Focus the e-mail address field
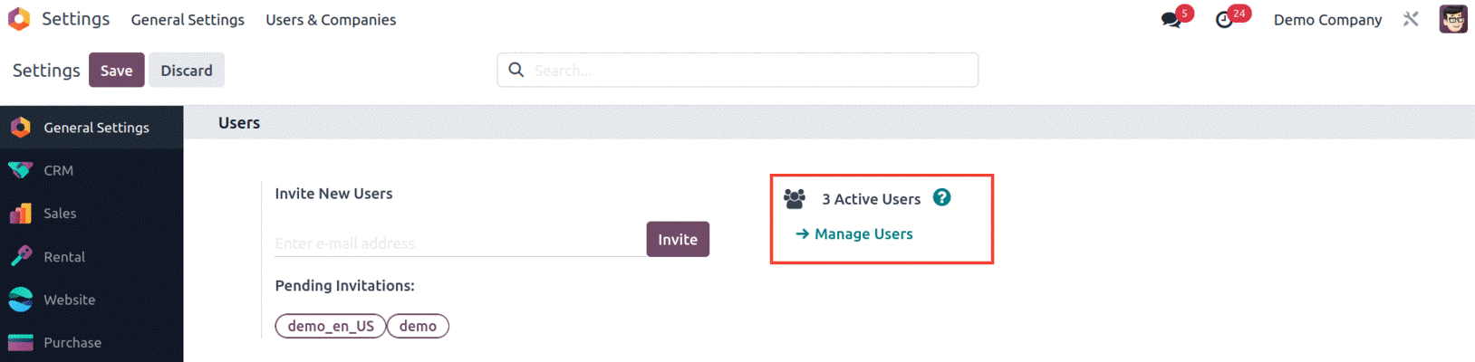The image size is (1475, 362). (x=460, y=243)
